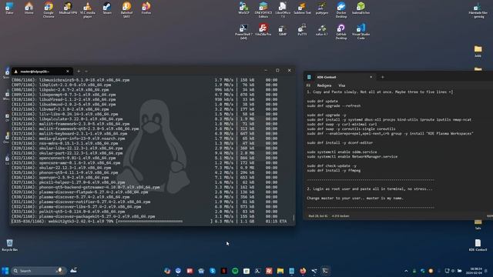Open KDE-Centos9 file on desktop
Image resolution: width=493 pixels, height=277 pixels.
tap(478, 245)
